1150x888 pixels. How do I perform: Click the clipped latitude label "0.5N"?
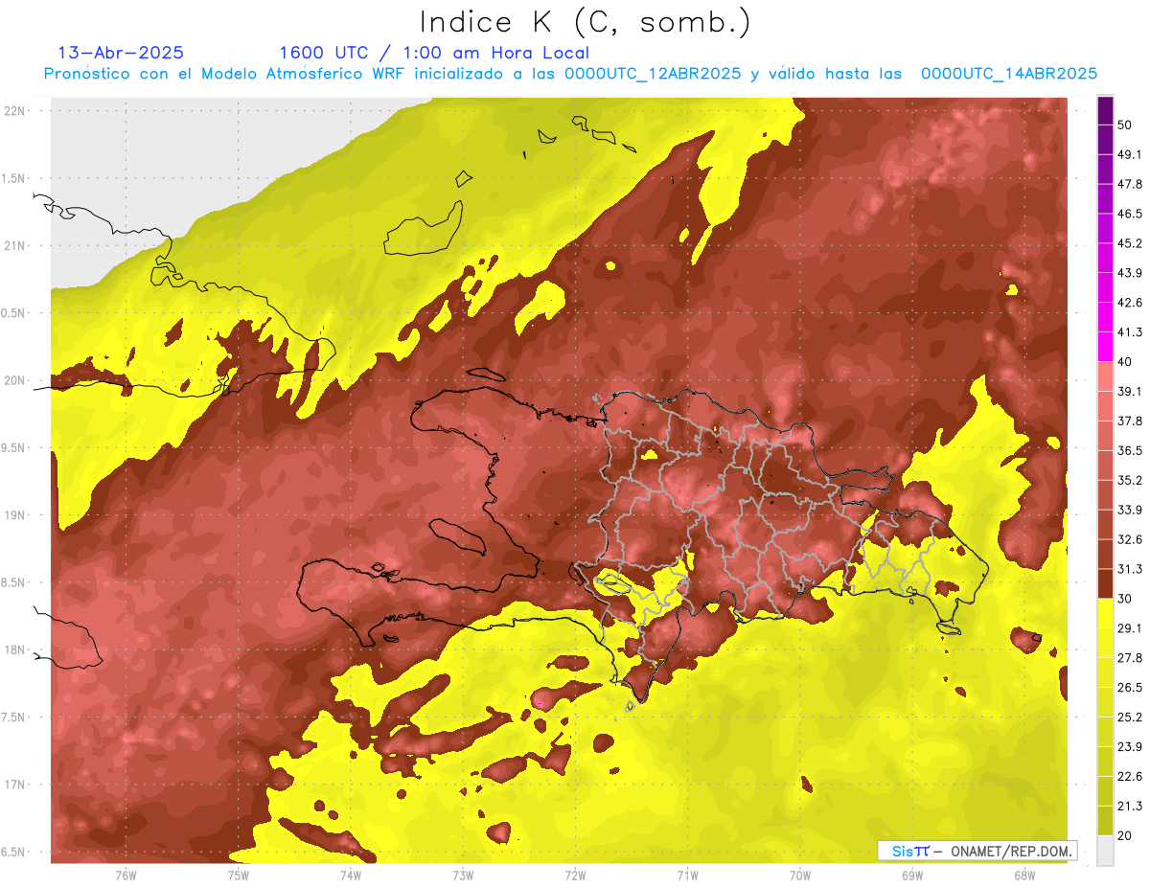click(14, 313)
